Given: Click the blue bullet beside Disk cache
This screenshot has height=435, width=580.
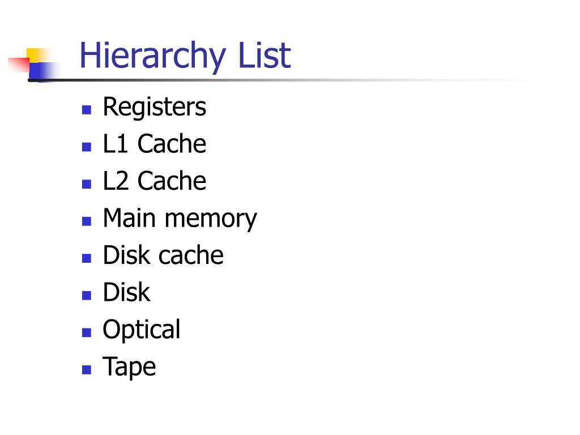Looking at the screenshot, I should [x=87, y=259].
